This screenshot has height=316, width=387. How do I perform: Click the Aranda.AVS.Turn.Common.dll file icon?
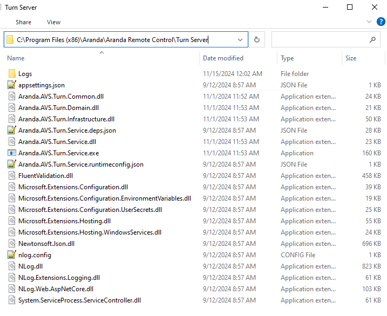click(11, 96)
